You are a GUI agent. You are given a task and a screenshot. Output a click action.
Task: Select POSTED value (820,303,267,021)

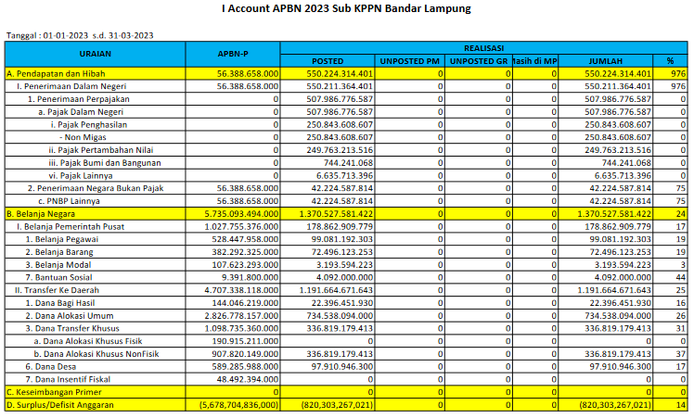[338, 405]
